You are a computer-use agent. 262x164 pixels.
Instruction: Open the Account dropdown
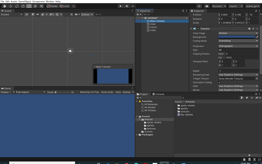click(x=219, y=6)
